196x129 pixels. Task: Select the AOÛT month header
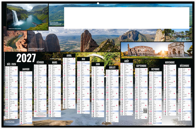tap(127, 61)
